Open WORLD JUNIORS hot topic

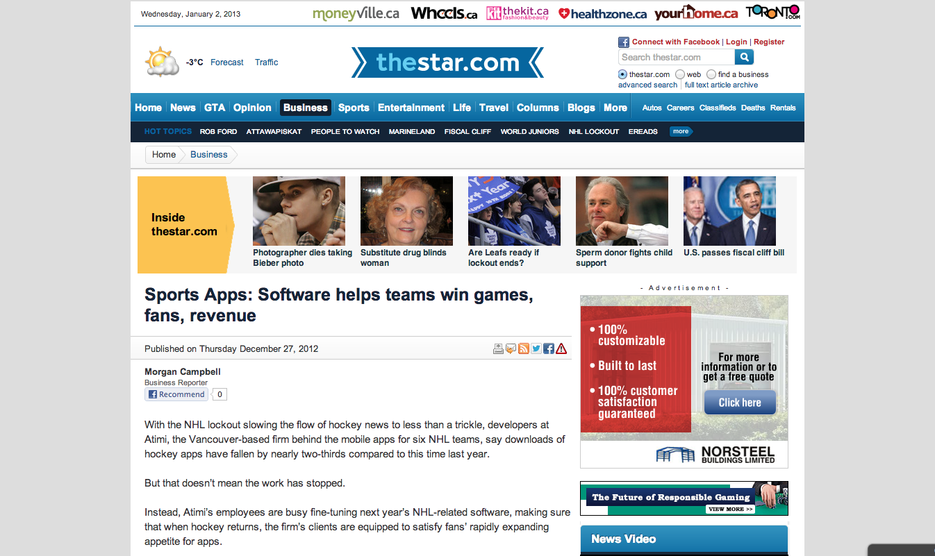pyautogui.click(x=529, y=131)
